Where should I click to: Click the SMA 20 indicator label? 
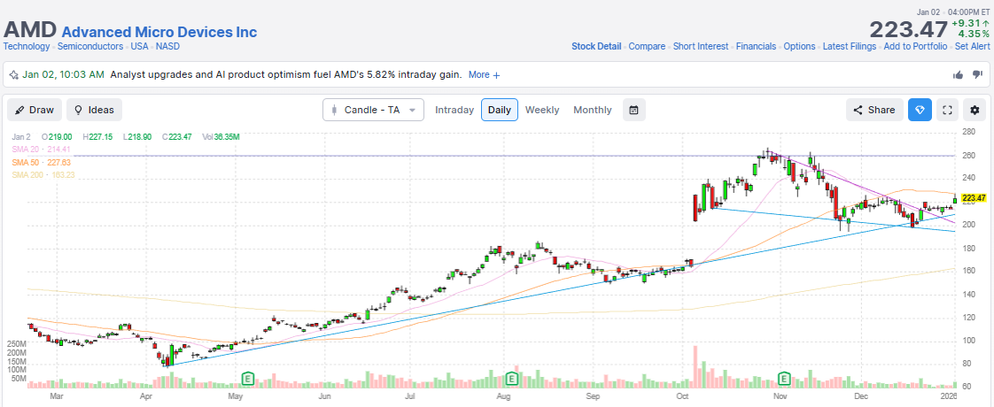pyautogui.click(x=40, y=150)
